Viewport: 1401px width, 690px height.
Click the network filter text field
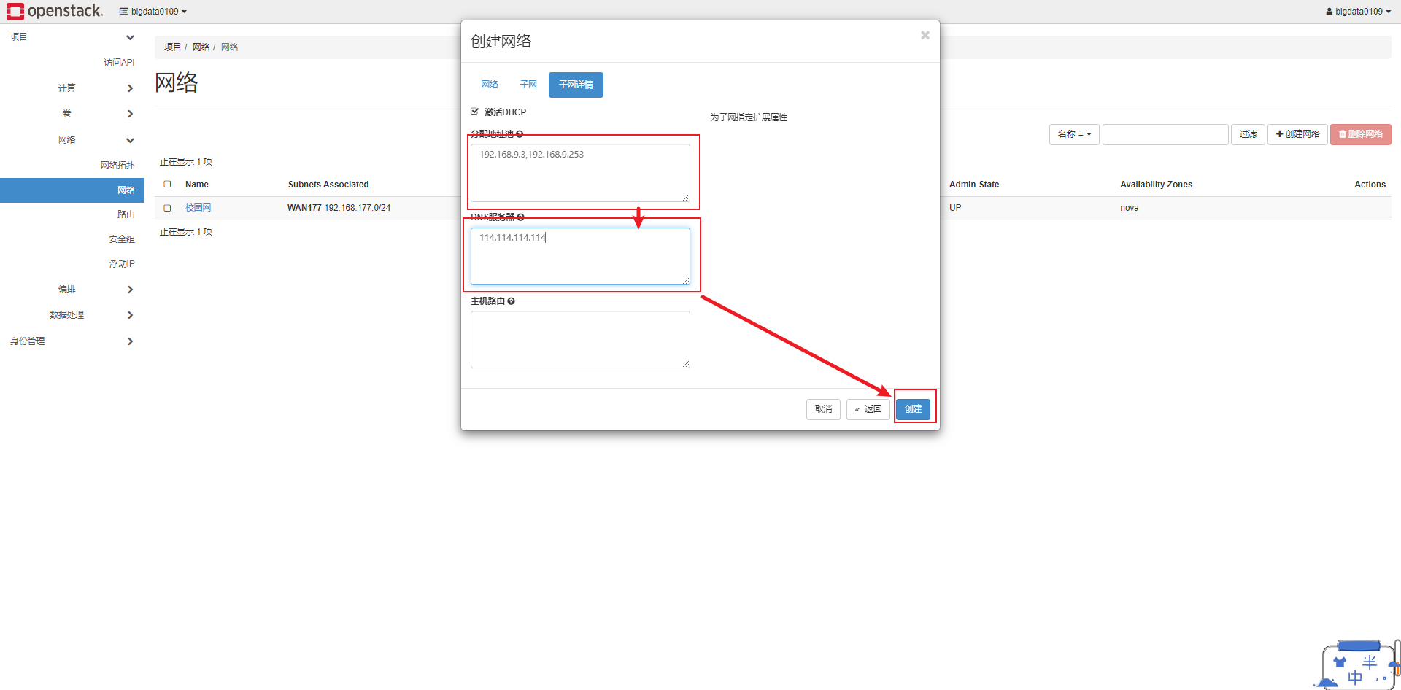coord(1165,134)
